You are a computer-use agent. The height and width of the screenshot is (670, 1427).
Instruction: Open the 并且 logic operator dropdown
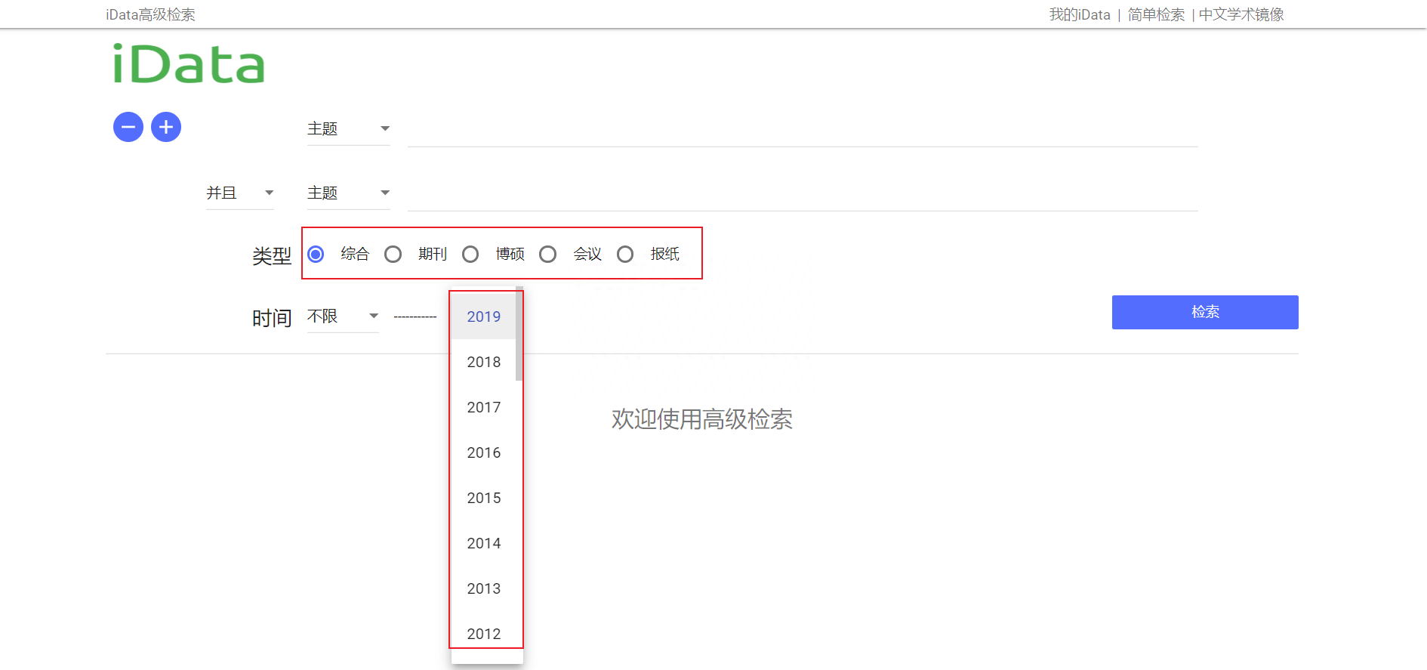tap(240, 193)
